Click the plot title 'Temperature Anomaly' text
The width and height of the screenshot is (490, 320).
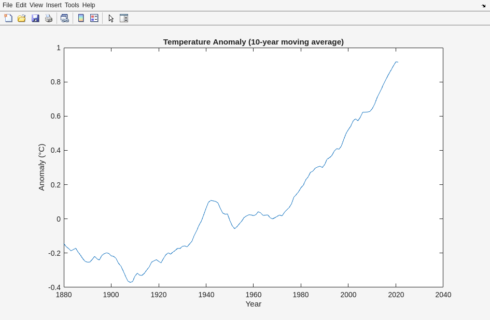point(253,42)
